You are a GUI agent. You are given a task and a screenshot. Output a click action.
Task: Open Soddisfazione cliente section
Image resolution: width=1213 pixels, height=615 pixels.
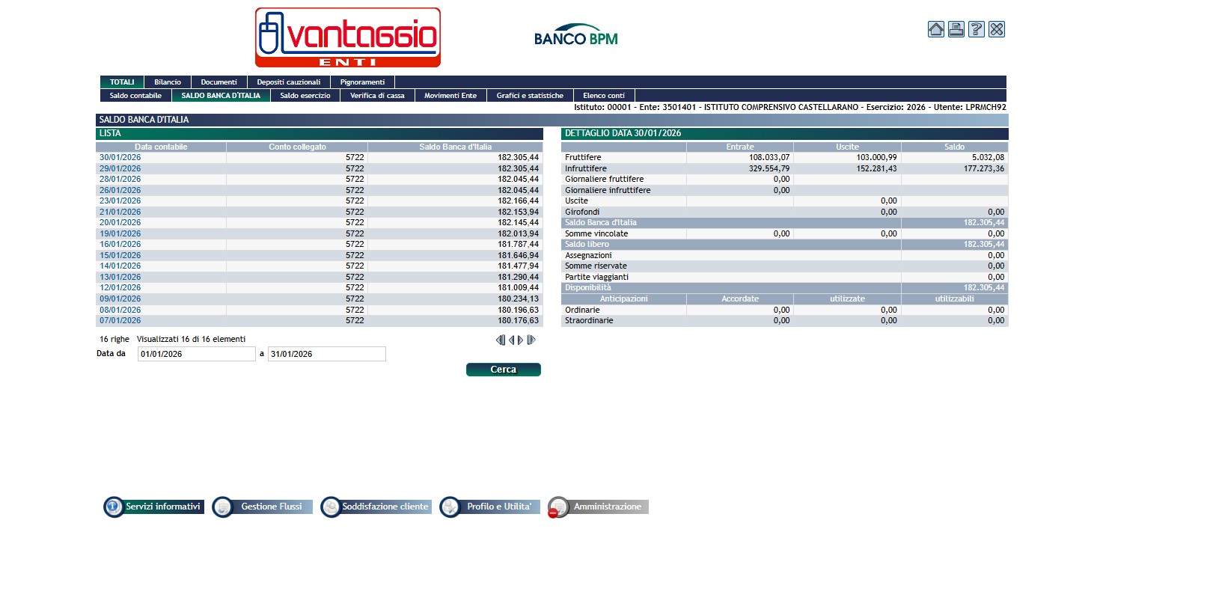coord(385,507)
